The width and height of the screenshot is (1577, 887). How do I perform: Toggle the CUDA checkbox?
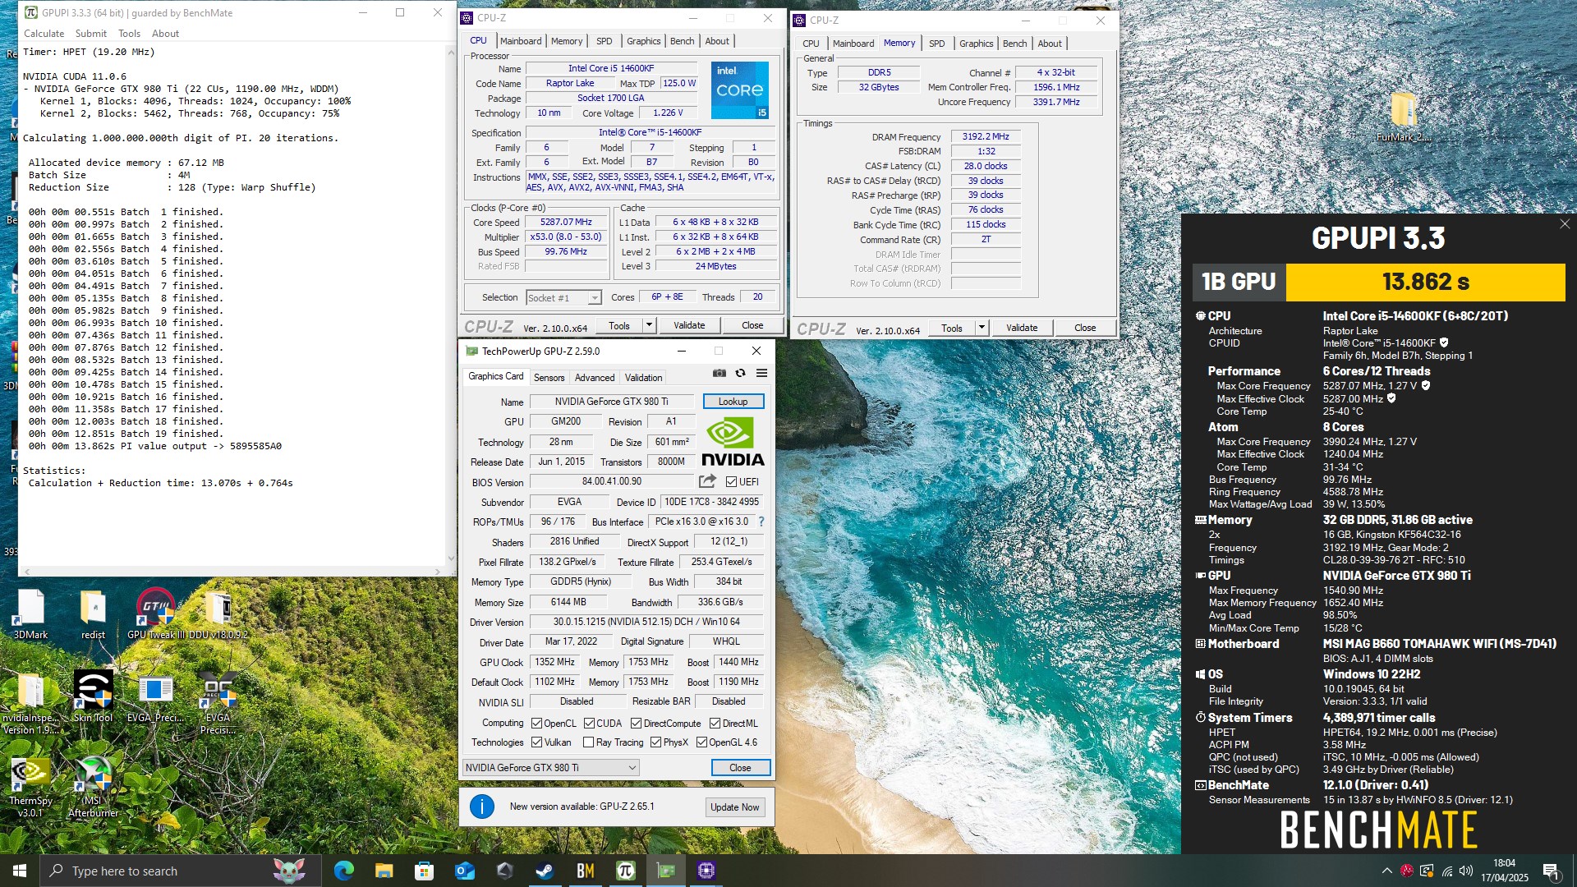pyautogui.click(x=589, y=724)
